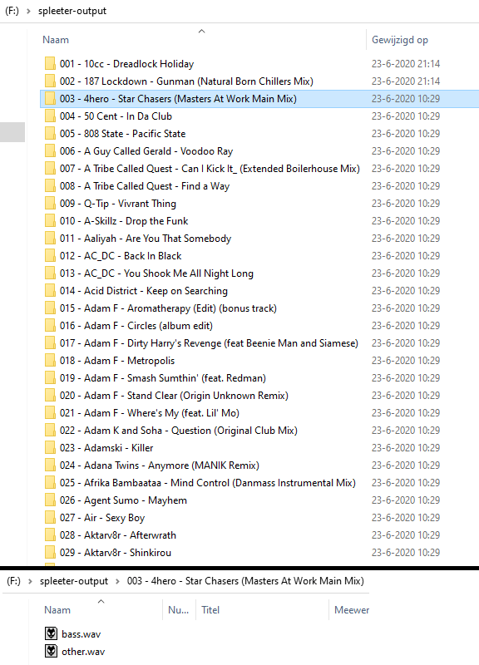Click folder icon for 015 - Aromatherapy

[50, 308]
